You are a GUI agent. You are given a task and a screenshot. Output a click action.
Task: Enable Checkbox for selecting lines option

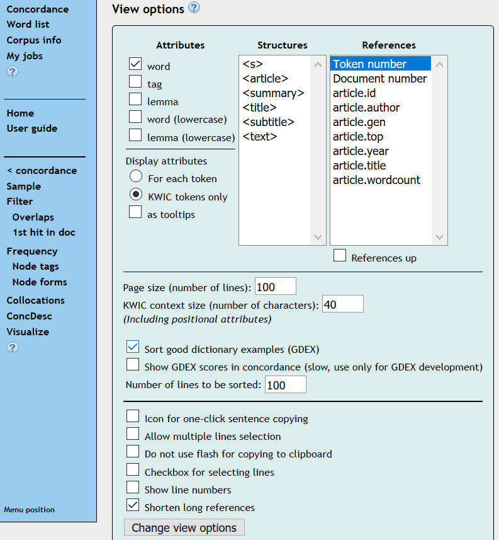tap(133, 469)
